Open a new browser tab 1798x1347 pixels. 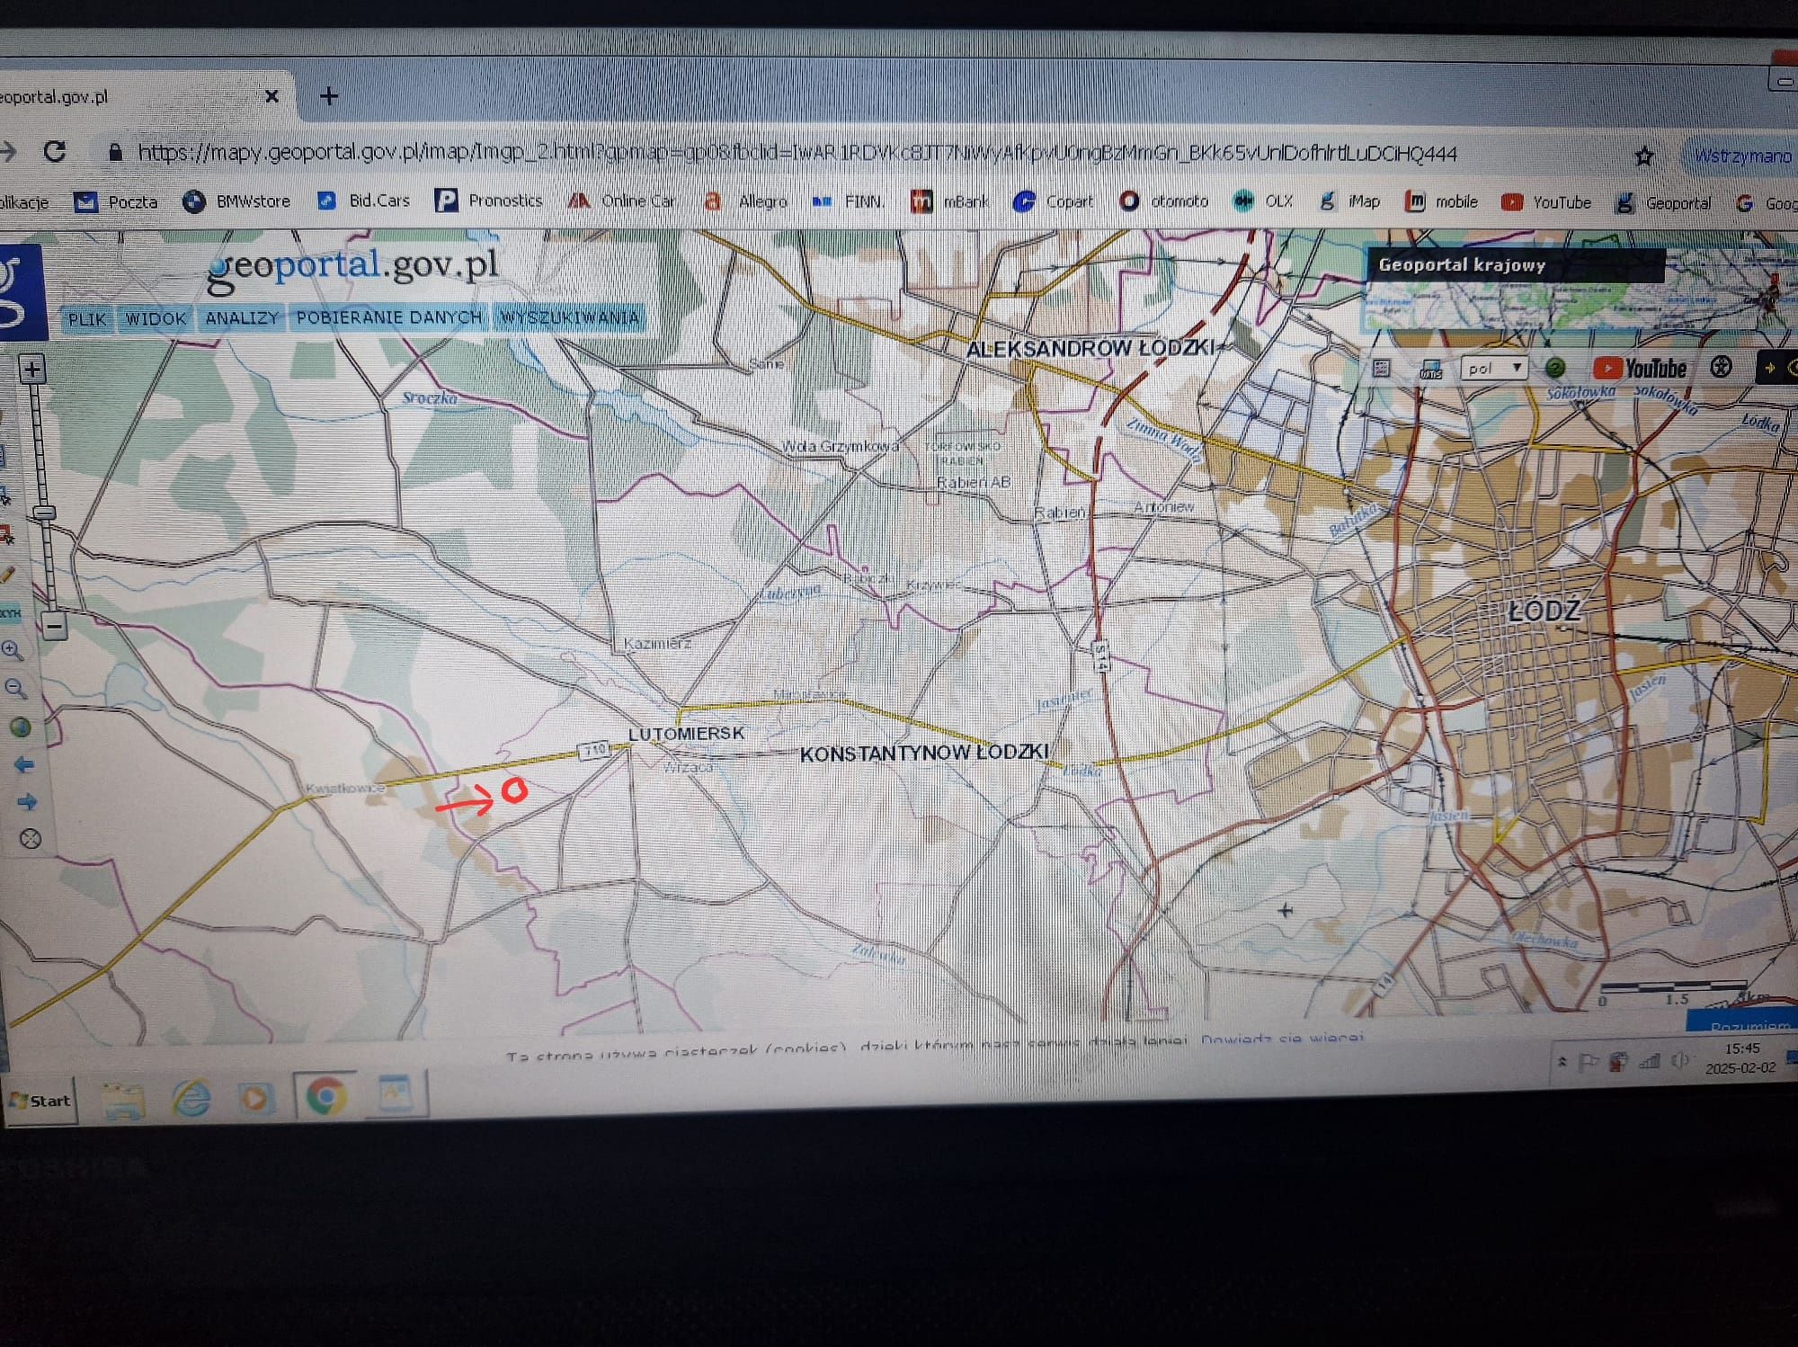[329, 95]
